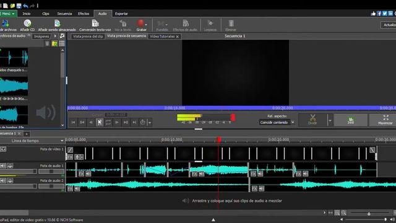Switch to Clips ribbon tab
Image resolution: width=396 pixels, height=223 pixels.
point(46,14)
